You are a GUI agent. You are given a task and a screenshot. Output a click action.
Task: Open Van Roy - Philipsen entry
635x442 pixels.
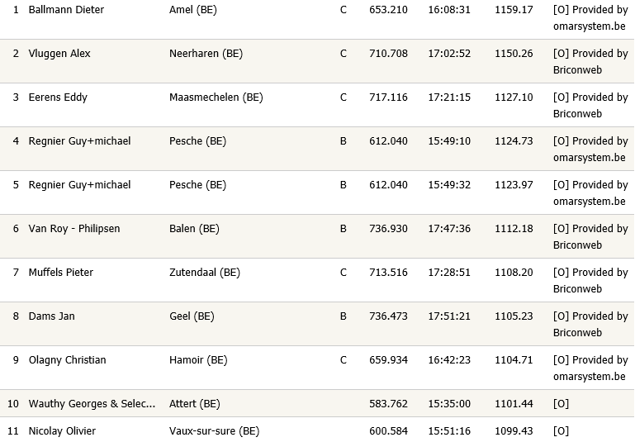(x=74, y=229)
